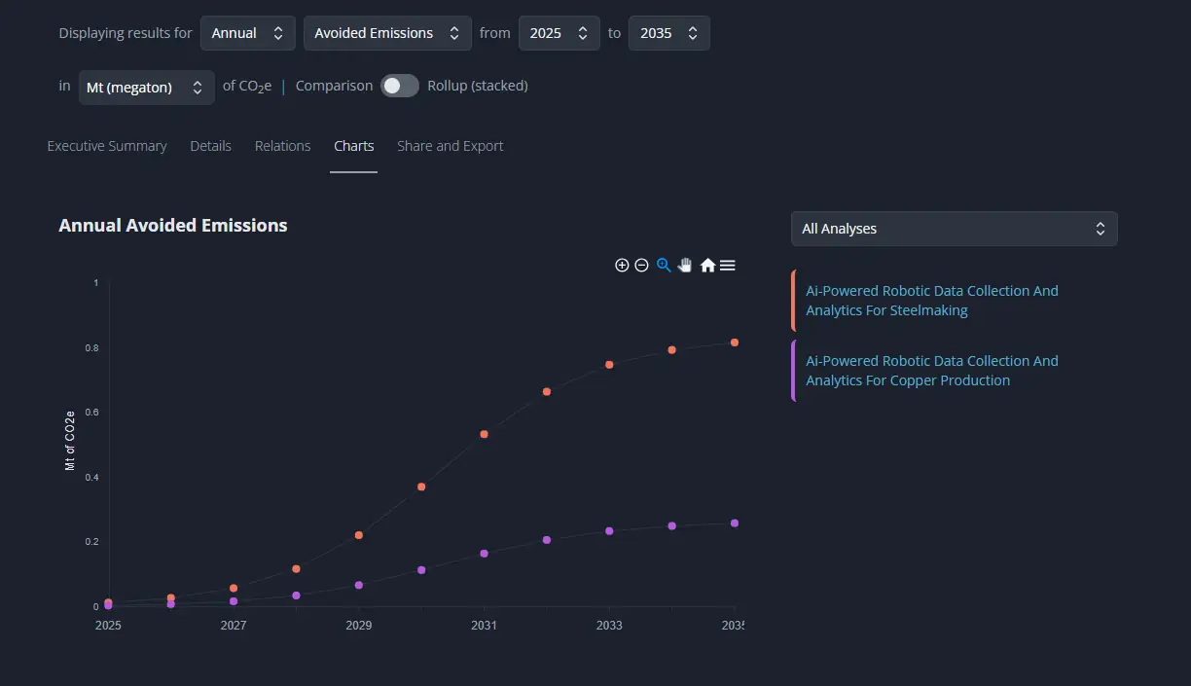Click the chart zoom in icon
The width and height of the screenshot is (1191, 686).
(x=622, y=265)
